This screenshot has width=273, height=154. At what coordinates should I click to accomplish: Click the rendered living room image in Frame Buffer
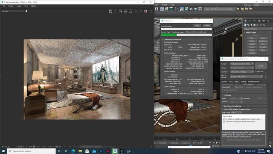(x=77, y=80)
